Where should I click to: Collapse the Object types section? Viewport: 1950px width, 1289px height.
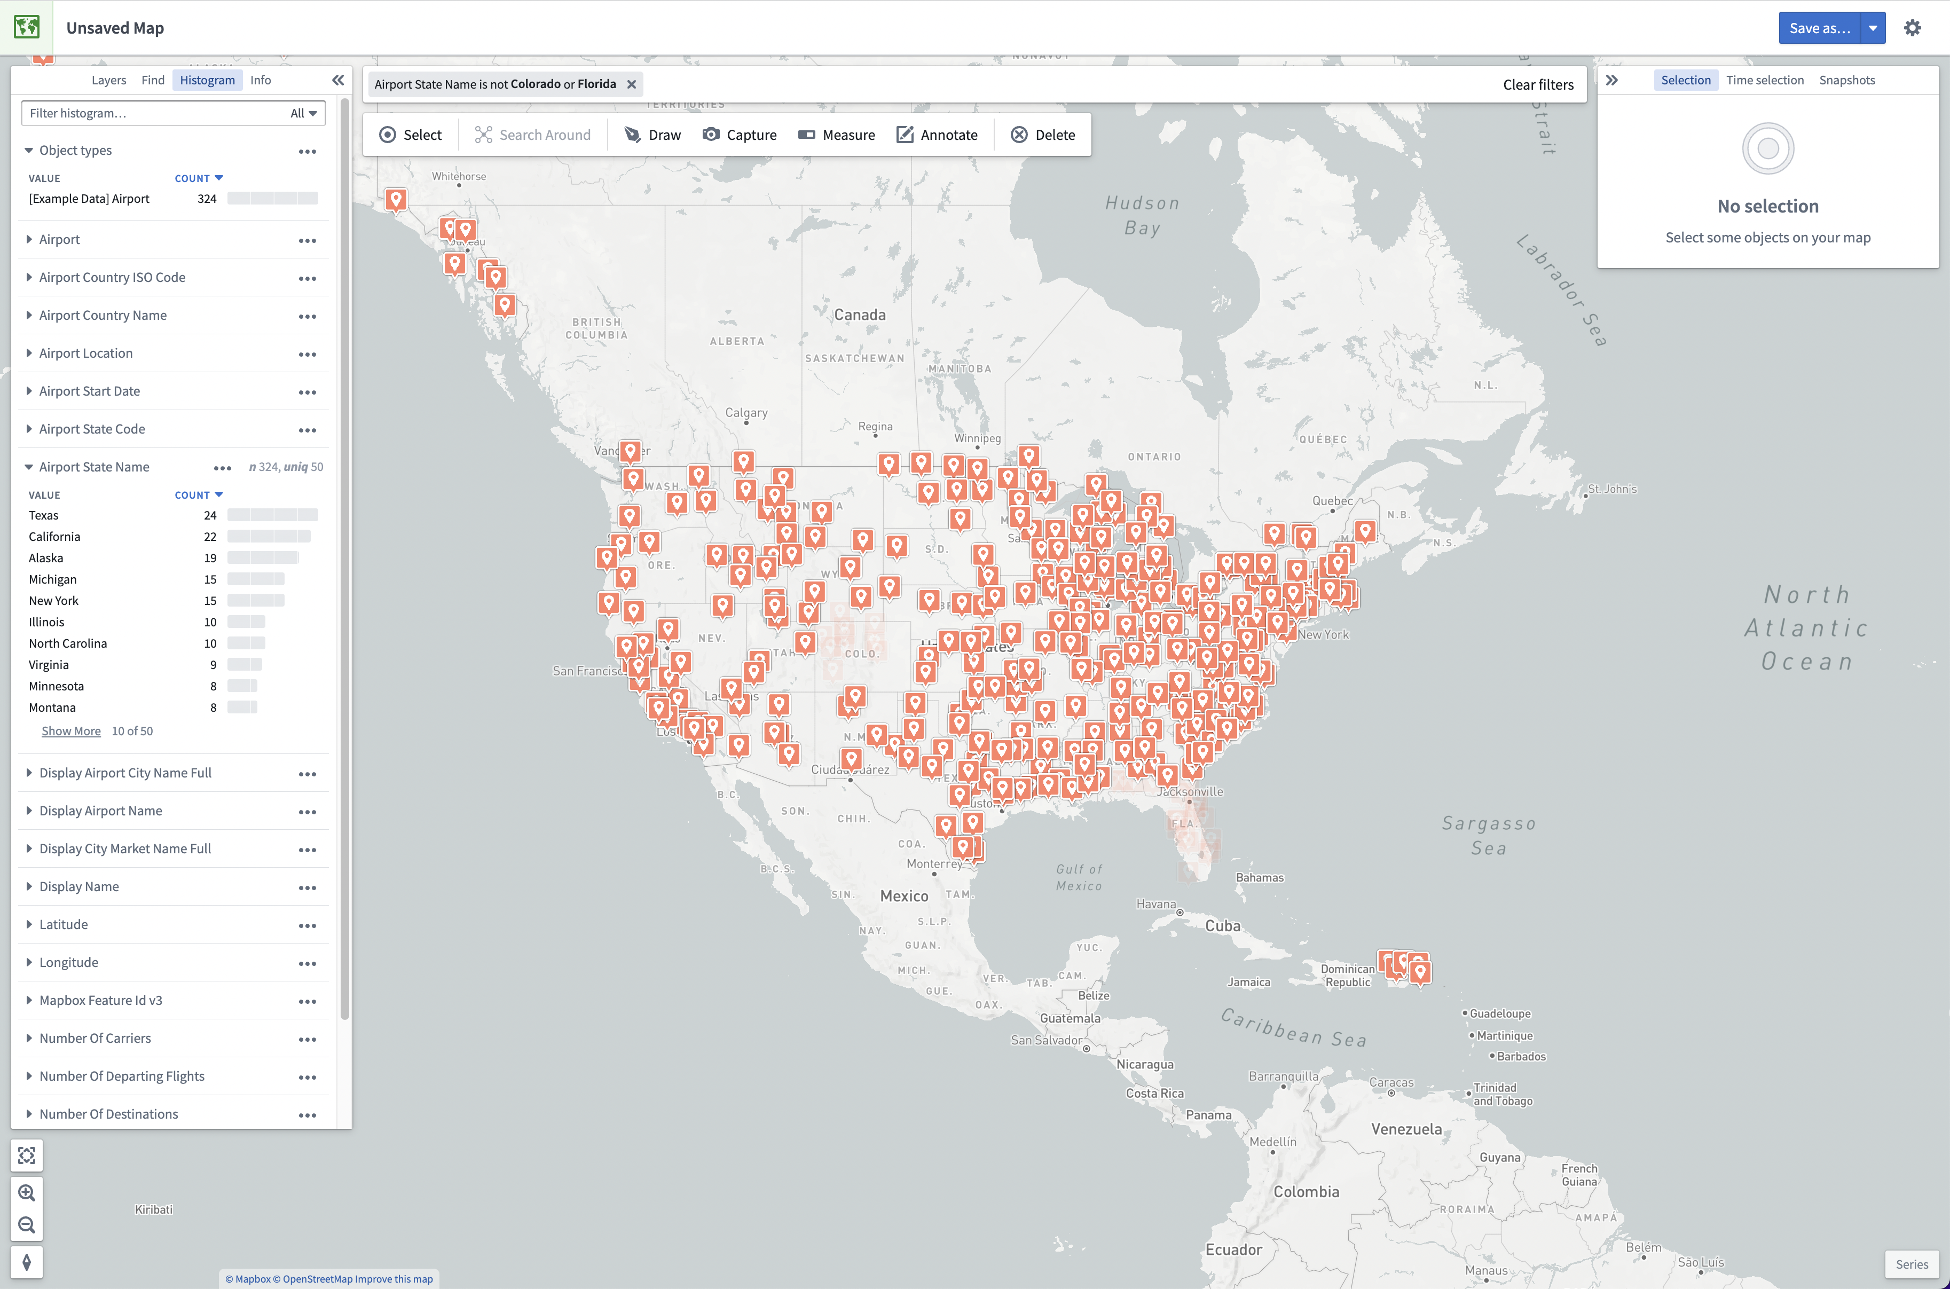tap(29, 151)
